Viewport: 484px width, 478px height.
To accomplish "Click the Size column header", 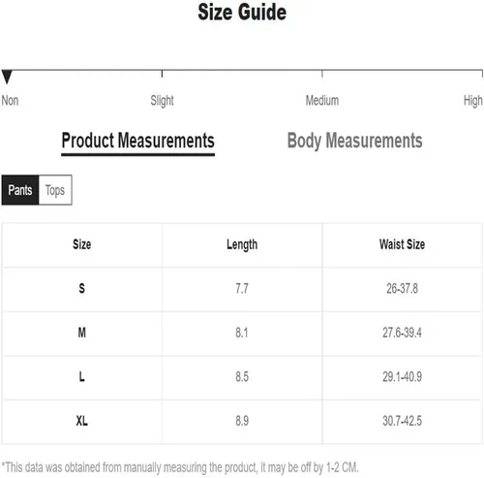I will tap(82, 244).
